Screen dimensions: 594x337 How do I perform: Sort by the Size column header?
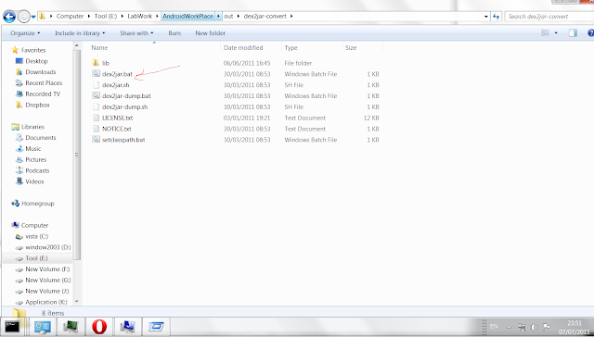[351, 47]
